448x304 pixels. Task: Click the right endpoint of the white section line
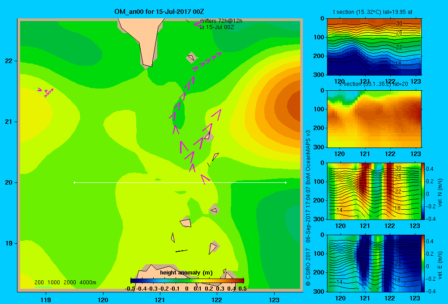tap(286, 182)
